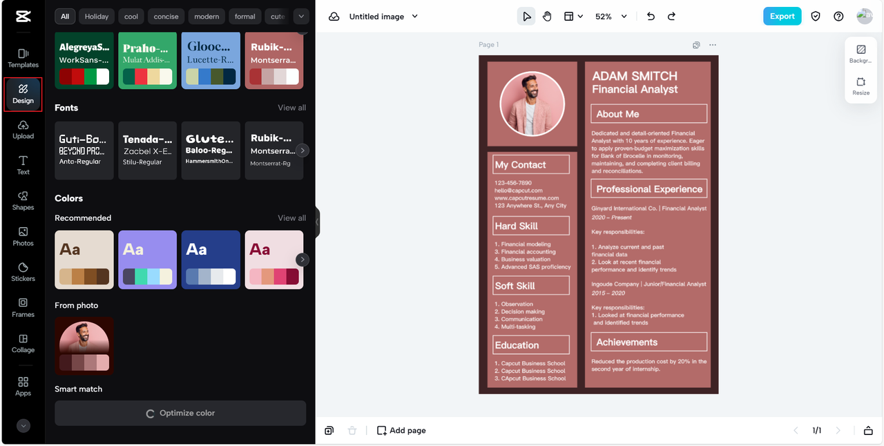Screen dimensions: 884x446
Task: Open the layout grid options dropdown
Action: pos(573,17)
